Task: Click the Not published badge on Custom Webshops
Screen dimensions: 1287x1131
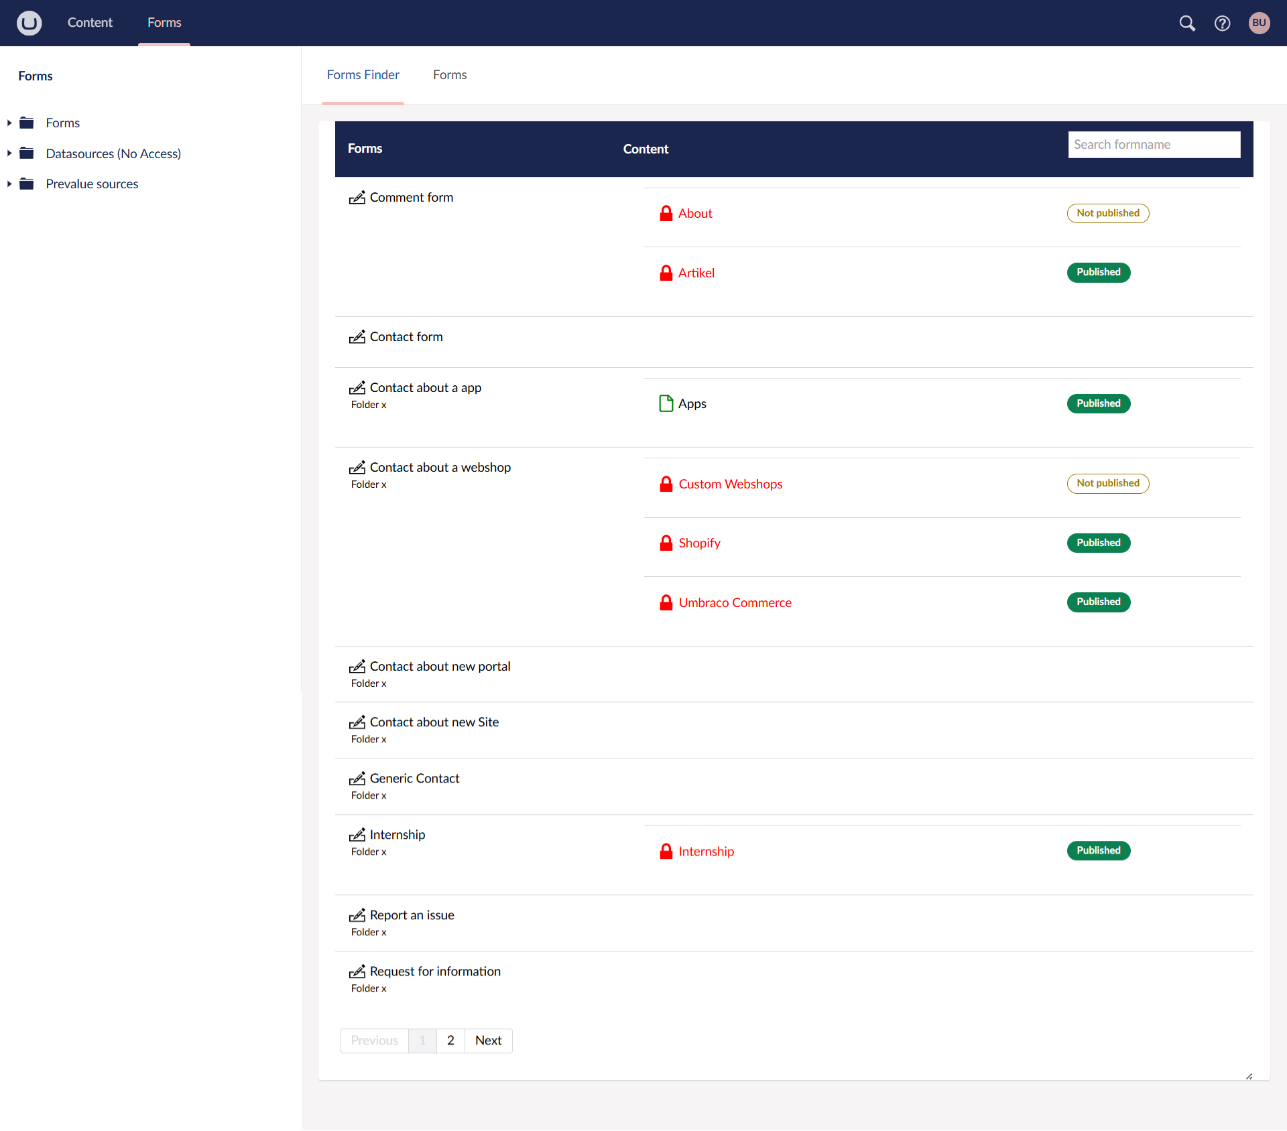Action: click(x=1109, y=482)
